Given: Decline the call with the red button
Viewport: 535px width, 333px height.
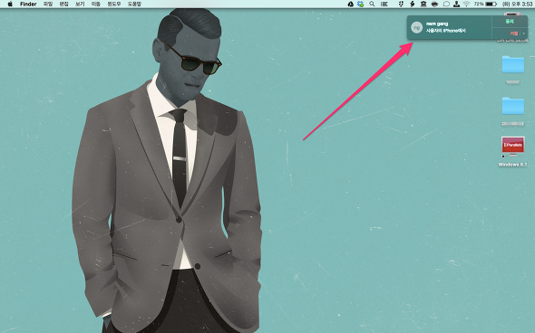Looking at the screenshot, I should tap(514, 33).
